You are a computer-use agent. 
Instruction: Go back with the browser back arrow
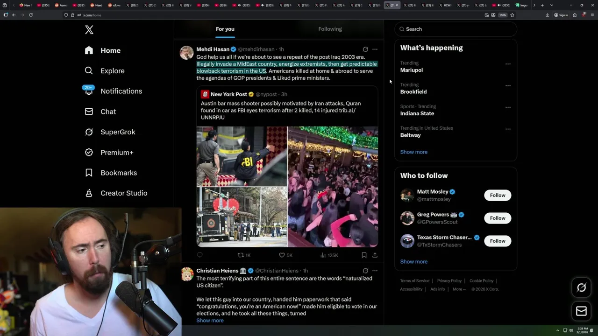(14, 15)
